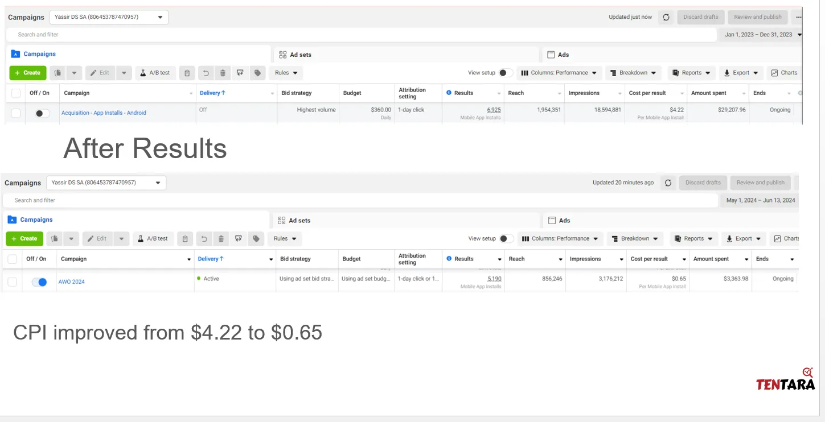Click the trash delete icon in upper toolbar

223,73
